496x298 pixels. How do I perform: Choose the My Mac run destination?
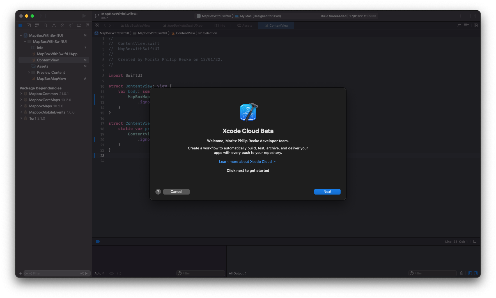tap(258, 16)
